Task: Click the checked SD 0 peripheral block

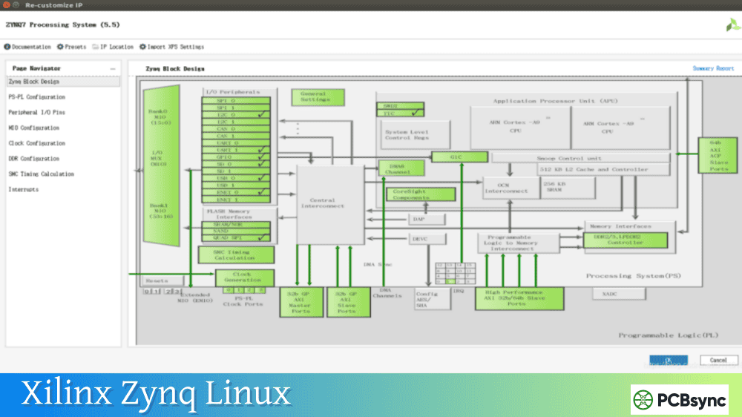Action: 236,164
